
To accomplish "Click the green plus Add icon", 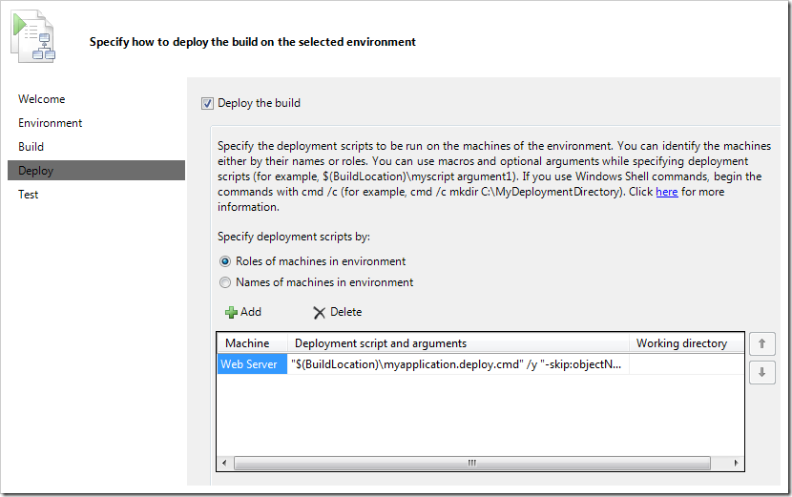I will click(x=231, y=313).
